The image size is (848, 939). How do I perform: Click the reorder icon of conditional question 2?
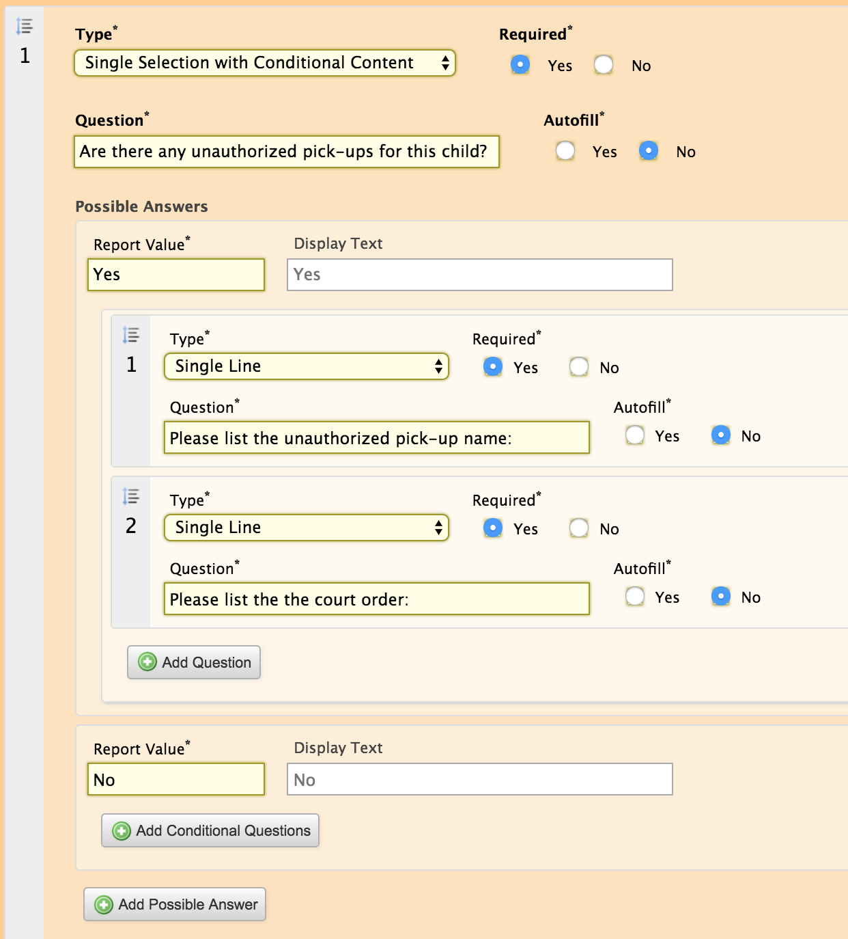pyautogui.click(x=130, y=496)
